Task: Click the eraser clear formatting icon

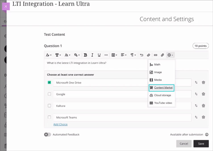Action: (x=148, y=55)
